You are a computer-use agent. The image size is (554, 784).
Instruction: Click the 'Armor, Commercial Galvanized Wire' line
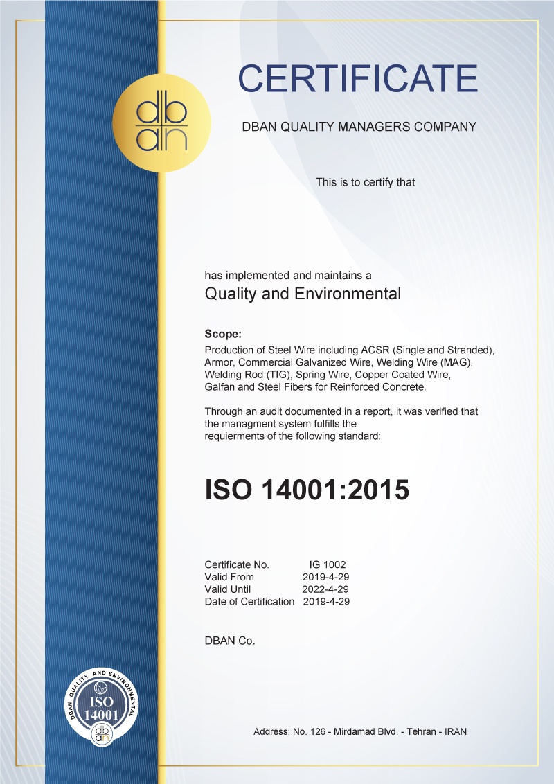coord(339,362)
